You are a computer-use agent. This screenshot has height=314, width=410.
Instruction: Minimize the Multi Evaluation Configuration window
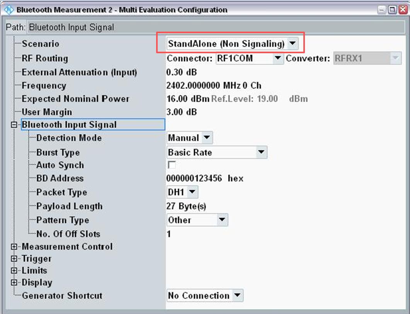pos(381,10)
